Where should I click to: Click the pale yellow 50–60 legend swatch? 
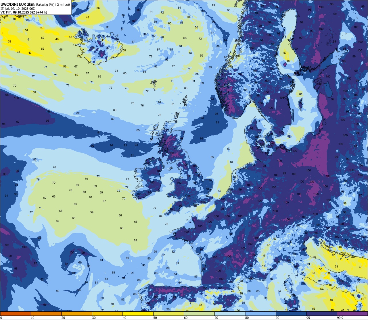(x=168, y=313)
